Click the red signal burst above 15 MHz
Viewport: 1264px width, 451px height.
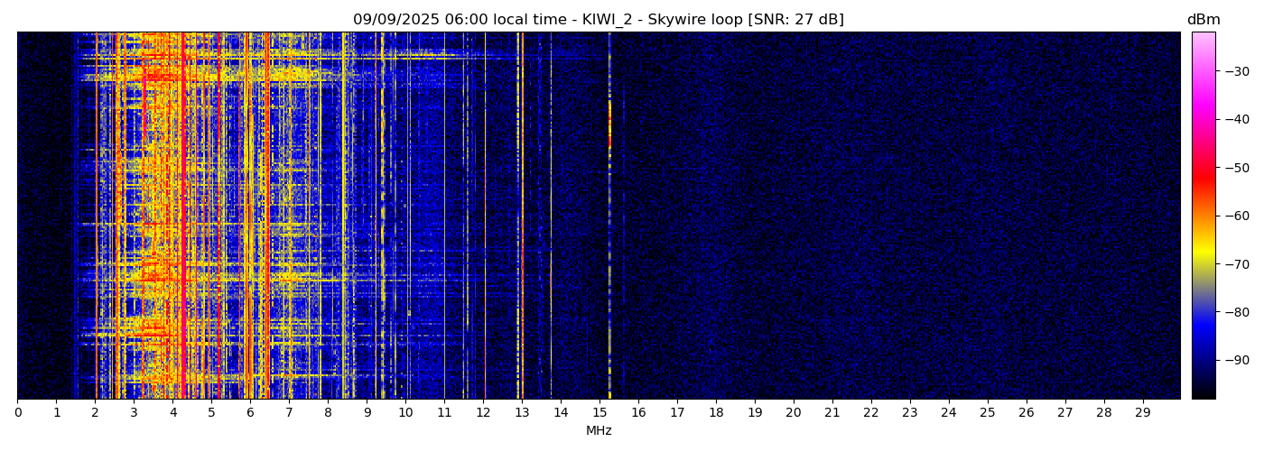point(609,126)
